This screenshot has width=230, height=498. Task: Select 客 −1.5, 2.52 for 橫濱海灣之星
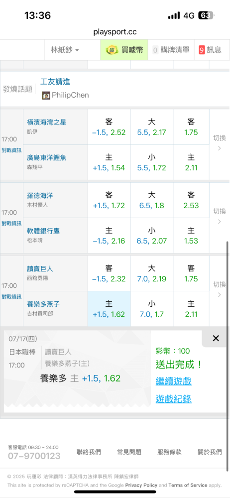109,127
